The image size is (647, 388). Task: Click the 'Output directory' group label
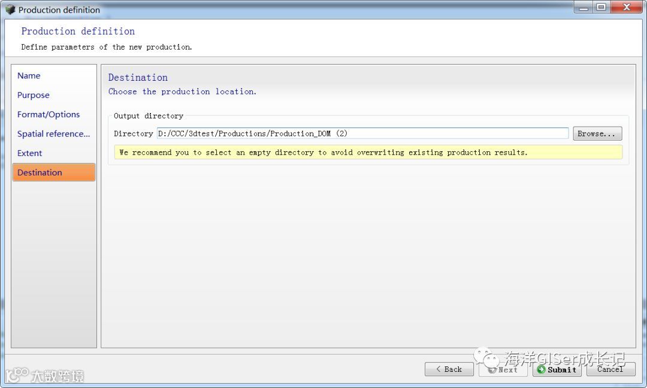[149, 116]
